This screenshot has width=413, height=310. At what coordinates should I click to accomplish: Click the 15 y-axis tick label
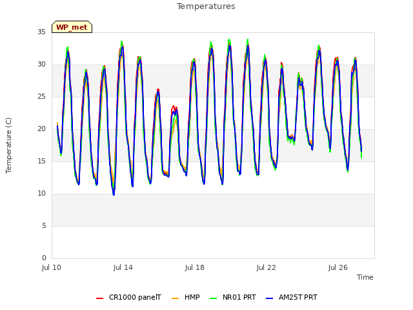point(41,161)
